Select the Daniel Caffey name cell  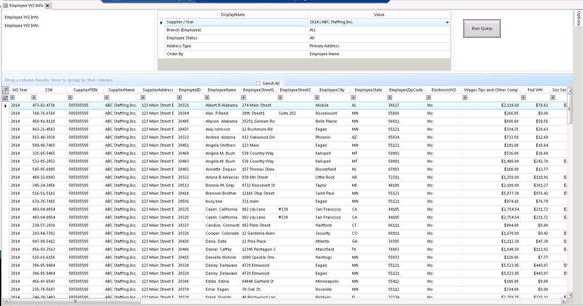click(222, 249)
